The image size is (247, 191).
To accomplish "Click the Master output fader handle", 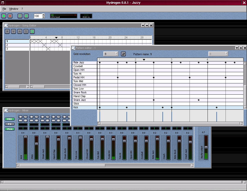I will 206,147.
